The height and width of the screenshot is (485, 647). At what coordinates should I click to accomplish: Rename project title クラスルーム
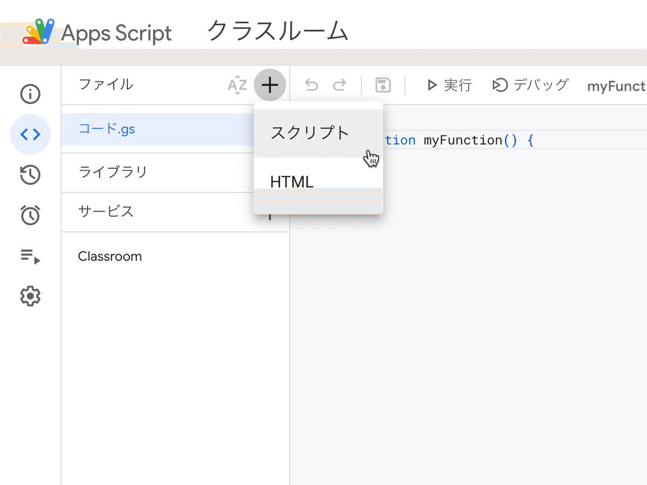(278, 31)
